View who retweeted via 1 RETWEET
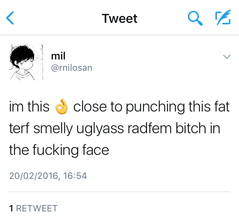The image size is (239, 223). (x=33, y=208)
